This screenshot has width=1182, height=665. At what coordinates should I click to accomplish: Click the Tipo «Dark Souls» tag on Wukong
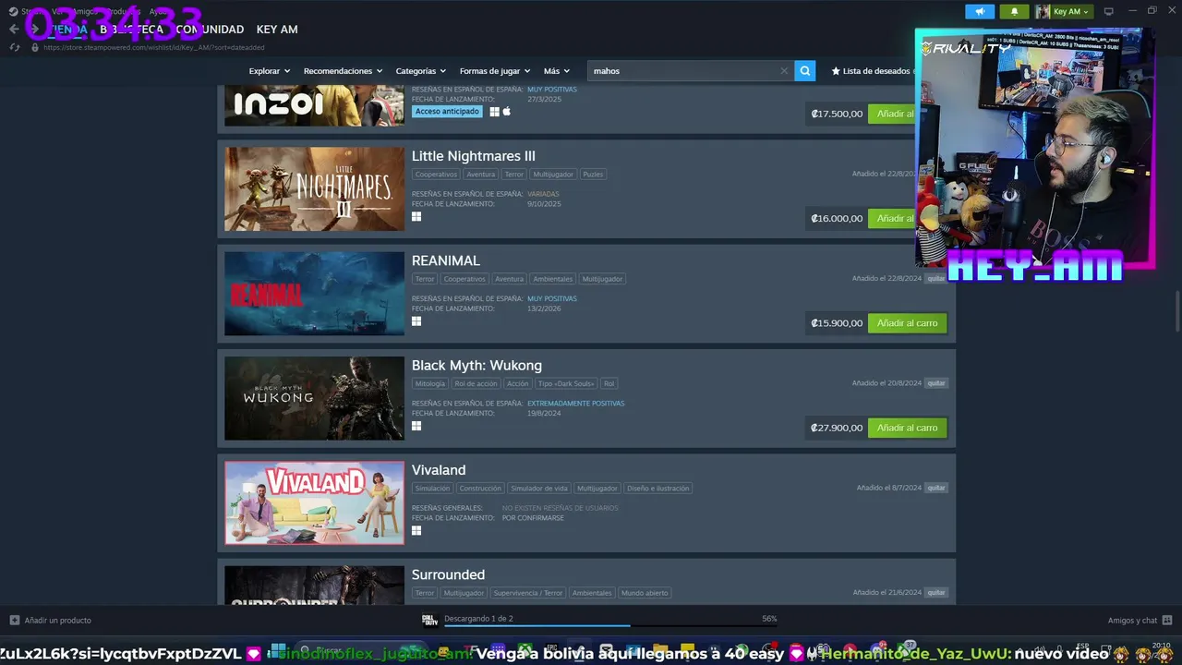click(x=566, y=383)
